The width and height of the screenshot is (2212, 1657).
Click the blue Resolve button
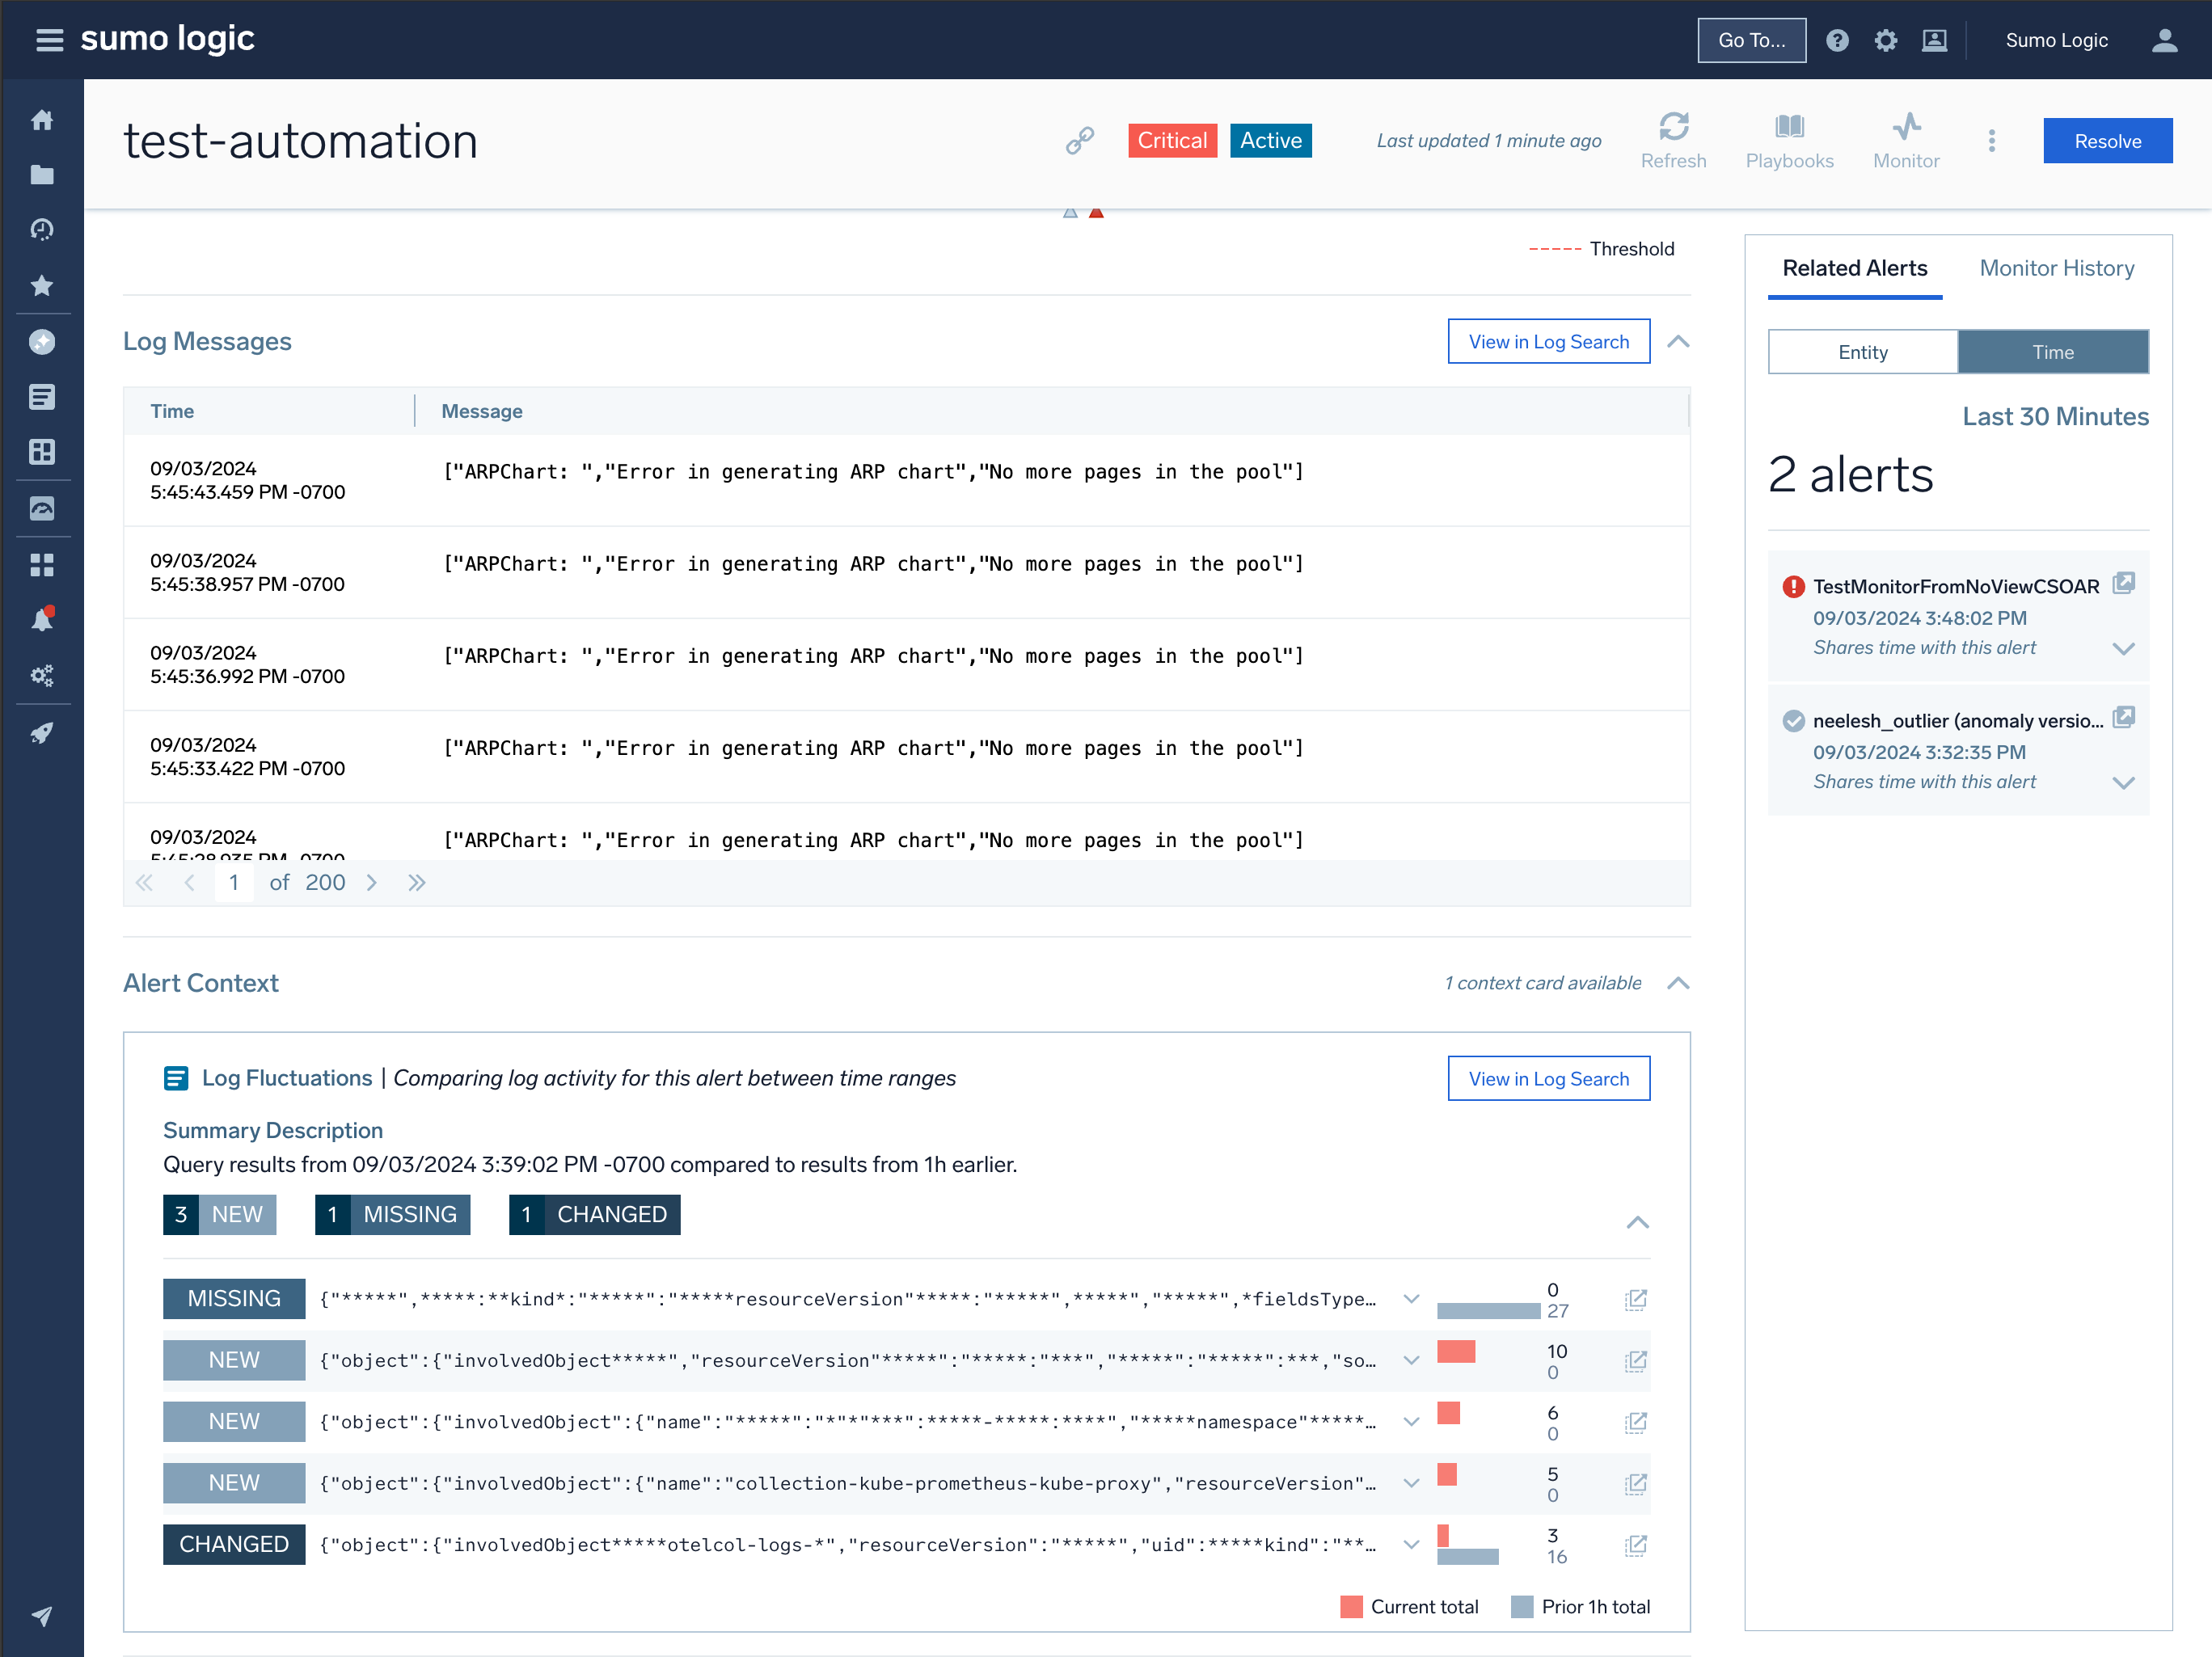[x=2106, y=141]
